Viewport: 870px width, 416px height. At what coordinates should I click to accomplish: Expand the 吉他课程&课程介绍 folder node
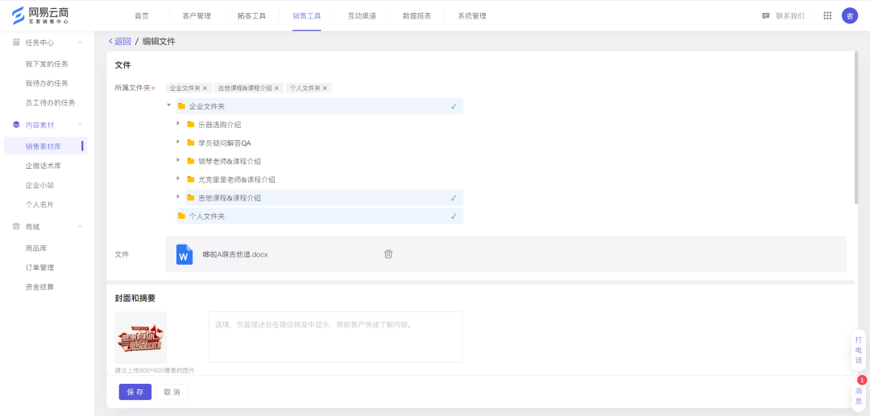coord(178,196)
